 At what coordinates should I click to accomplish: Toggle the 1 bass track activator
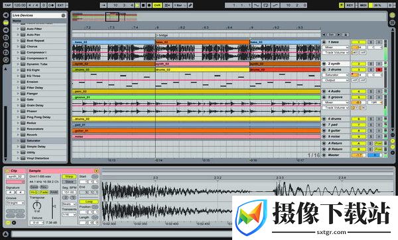click(359, 42)
